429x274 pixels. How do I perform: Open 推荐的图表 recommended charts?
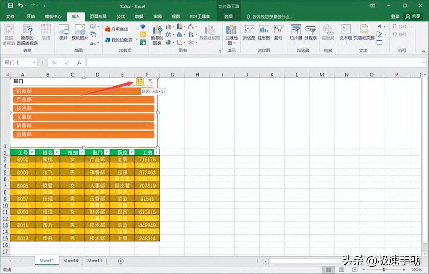coord(157,34)
